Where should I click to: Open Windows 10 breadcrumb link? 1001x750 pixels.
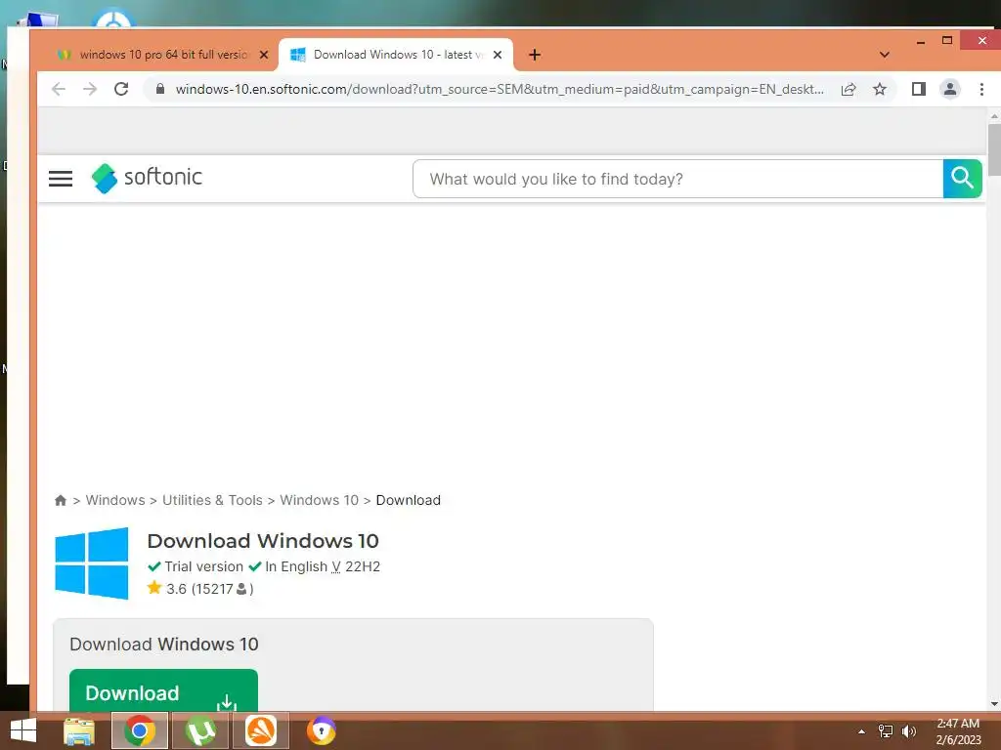(320, 501)
